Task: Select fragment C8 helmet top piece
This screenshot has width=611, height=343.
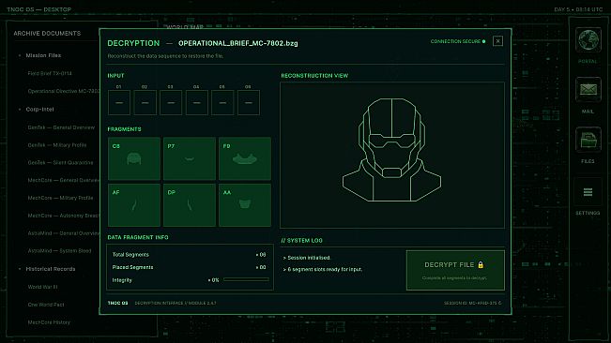Action: pyautogui.click(x=134, y=158)
